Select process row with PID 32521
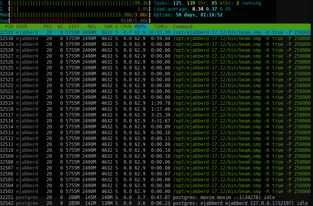The height and width of the screenshot is (206, 313). pyautogui.click(x=155, y=91)
